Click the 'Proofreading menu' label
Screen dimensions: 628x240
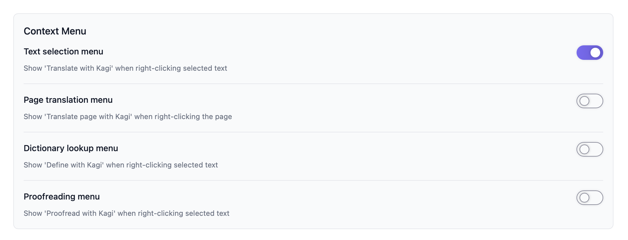[62, 196]
